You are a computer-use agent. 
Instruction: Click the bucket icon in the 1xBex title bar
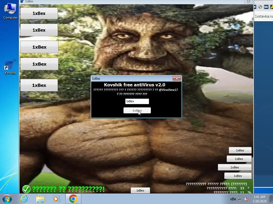22,1
